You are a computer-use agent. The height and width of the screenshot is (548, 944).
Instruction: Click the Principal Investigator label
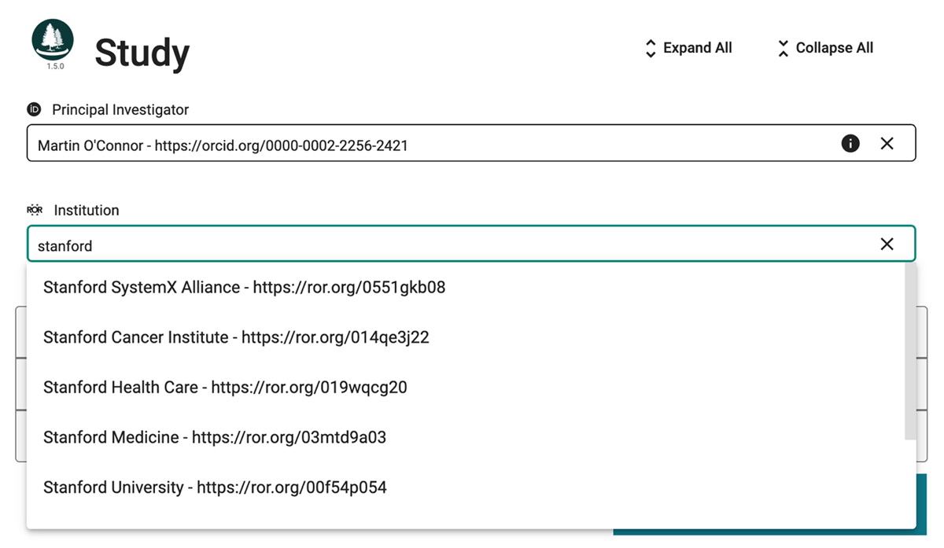click(120, 109)
